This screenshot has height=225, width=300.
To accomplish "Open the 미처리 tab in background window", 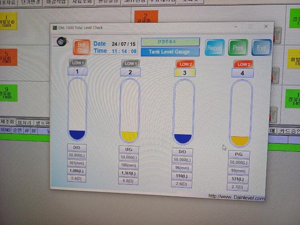I will 24,123.
